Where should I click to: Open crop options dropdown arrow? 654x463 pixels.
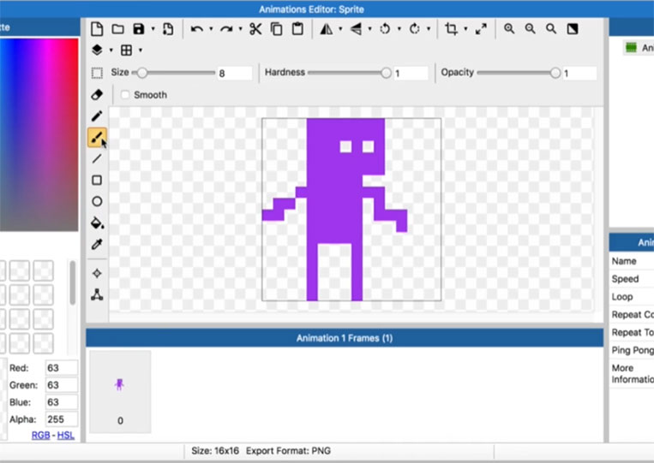point(465,29)
